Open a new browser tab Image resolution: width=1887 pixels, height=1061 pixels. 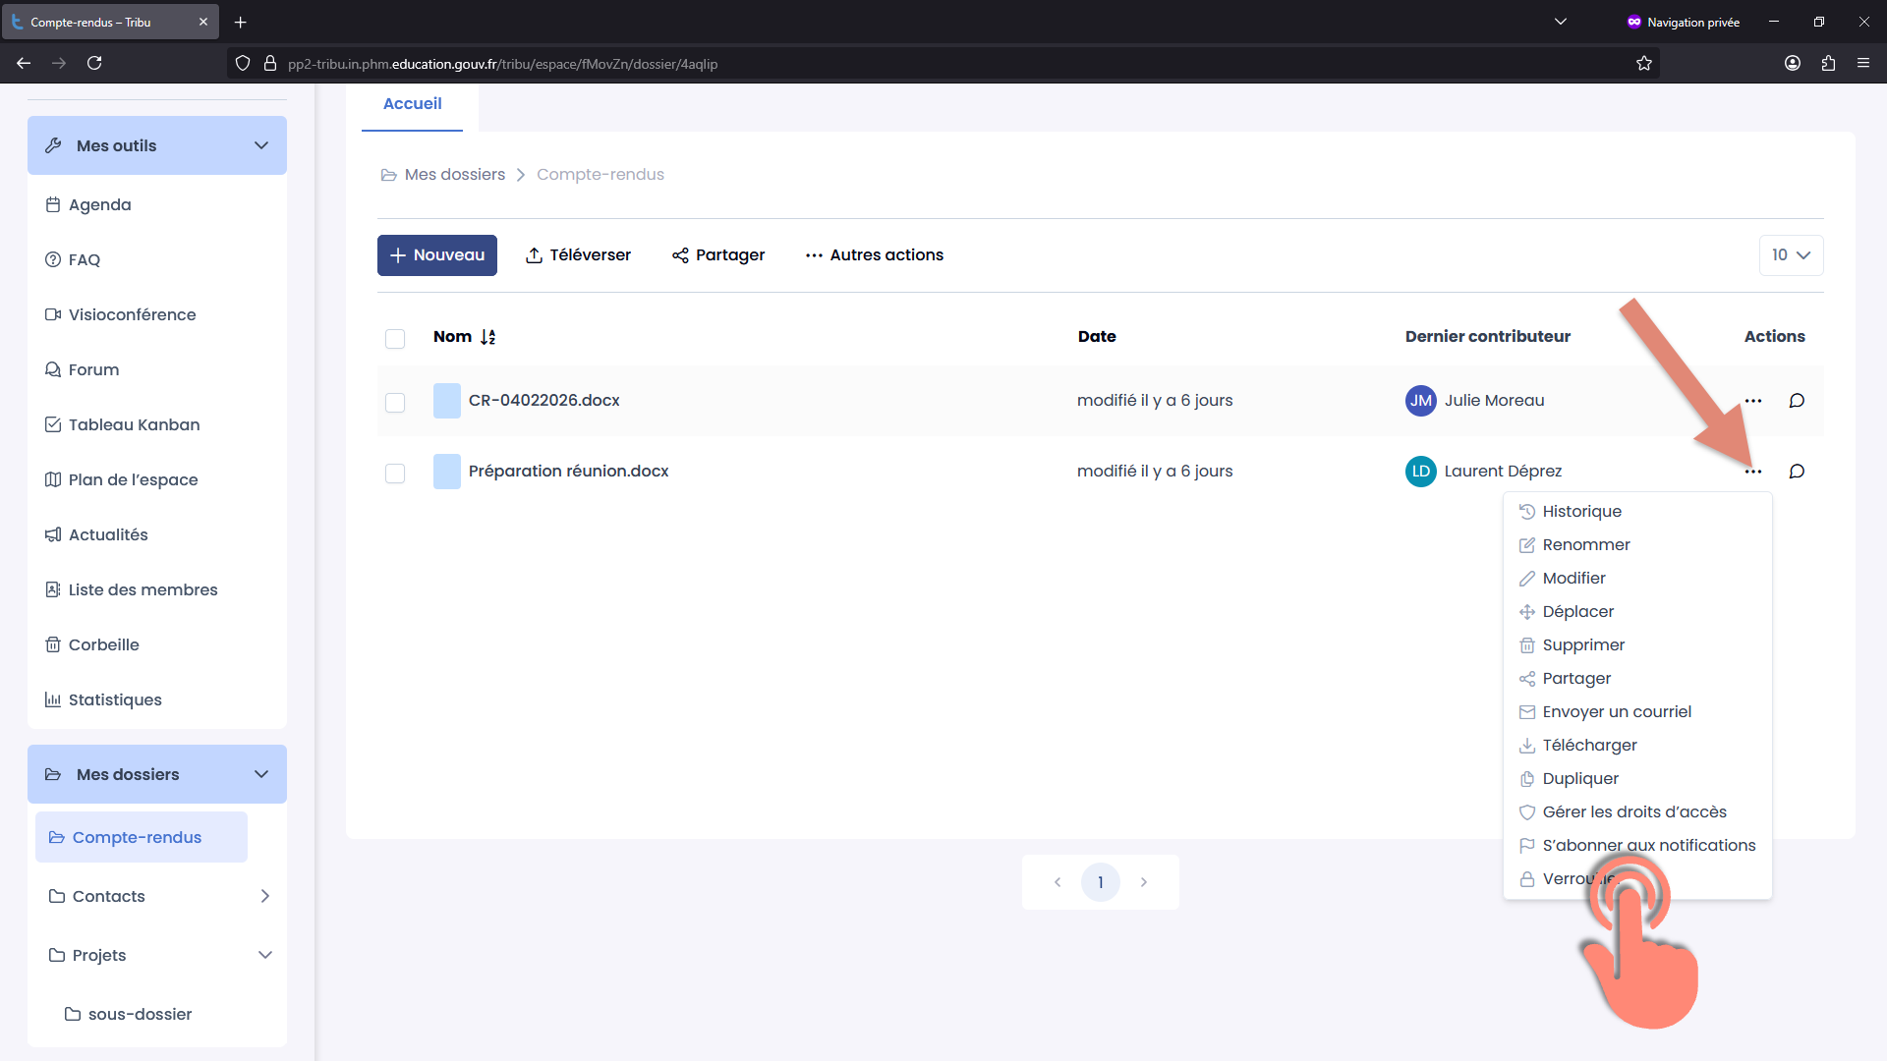(241, 22)
